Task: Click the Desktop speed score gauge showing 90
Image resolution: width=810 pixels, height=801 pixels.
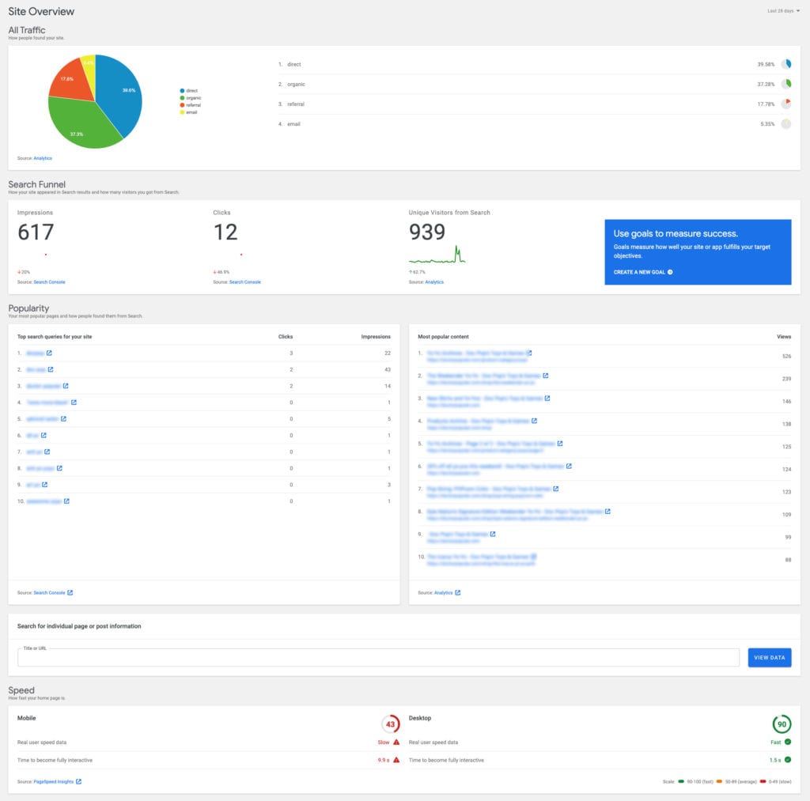Action: click(x=782, y=724)
